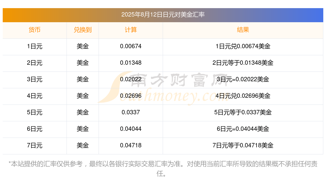Click the title '2025年8月12日日元对美金汇率'

point(163,15)
